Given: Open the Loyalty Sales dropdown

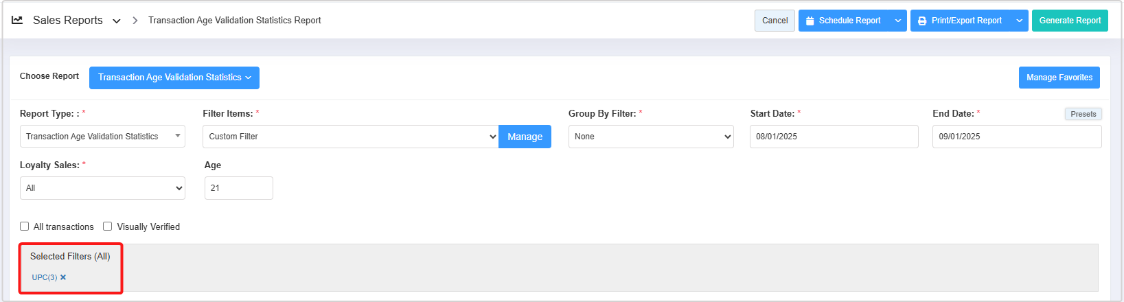Looking at the screenshot, I should point(102,188).
